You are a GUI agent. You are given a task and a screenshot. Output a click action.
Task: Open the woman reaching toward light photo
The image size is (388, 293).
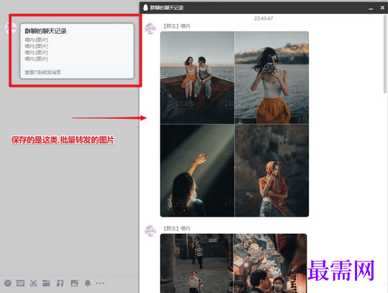197,171
